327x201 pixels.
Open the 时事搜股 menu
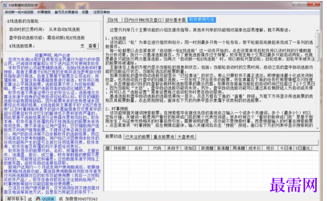tap(44, 12)
